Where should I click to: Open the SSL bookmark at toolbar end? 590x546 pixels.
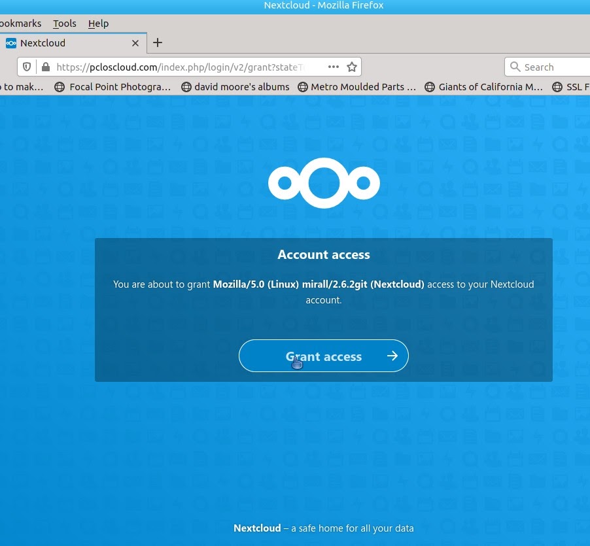[x=571, y=87]
